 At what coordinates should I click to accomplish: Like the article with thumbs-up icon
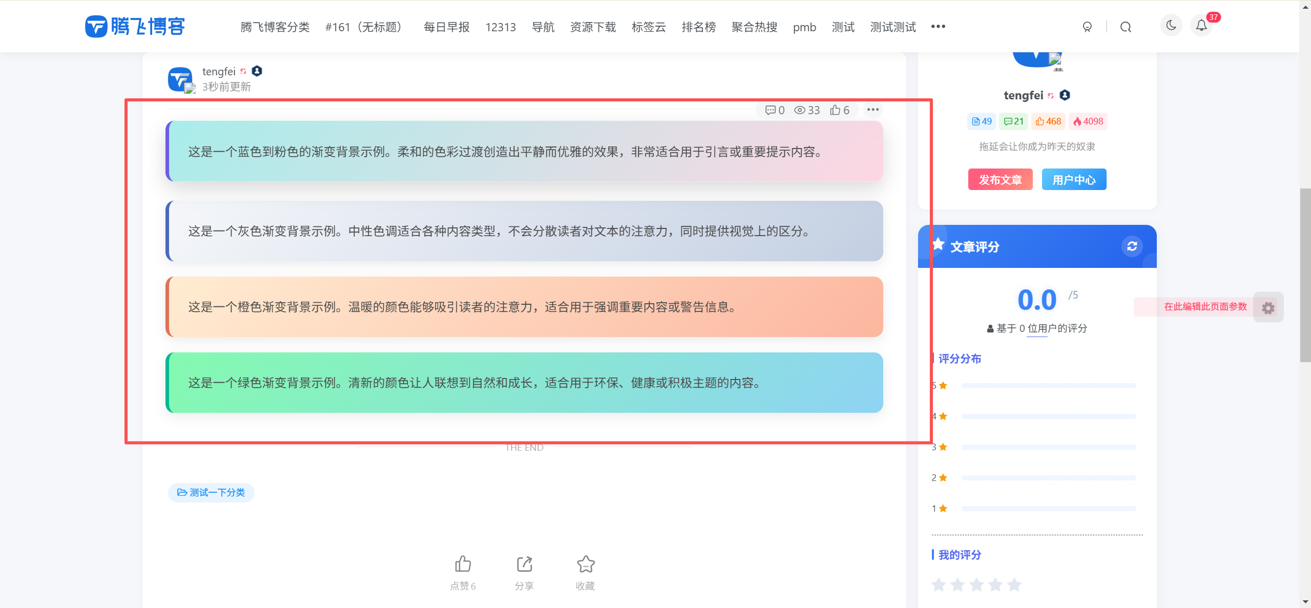pyautogui.click(x=463, y=564)
